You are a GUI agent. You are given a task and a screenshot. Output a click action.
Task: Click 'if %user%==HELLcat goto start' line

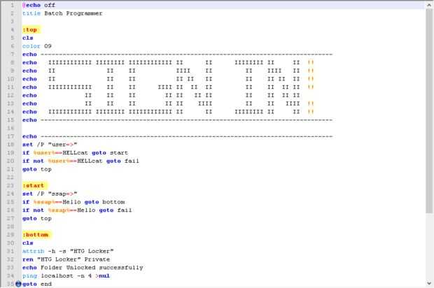75,153
